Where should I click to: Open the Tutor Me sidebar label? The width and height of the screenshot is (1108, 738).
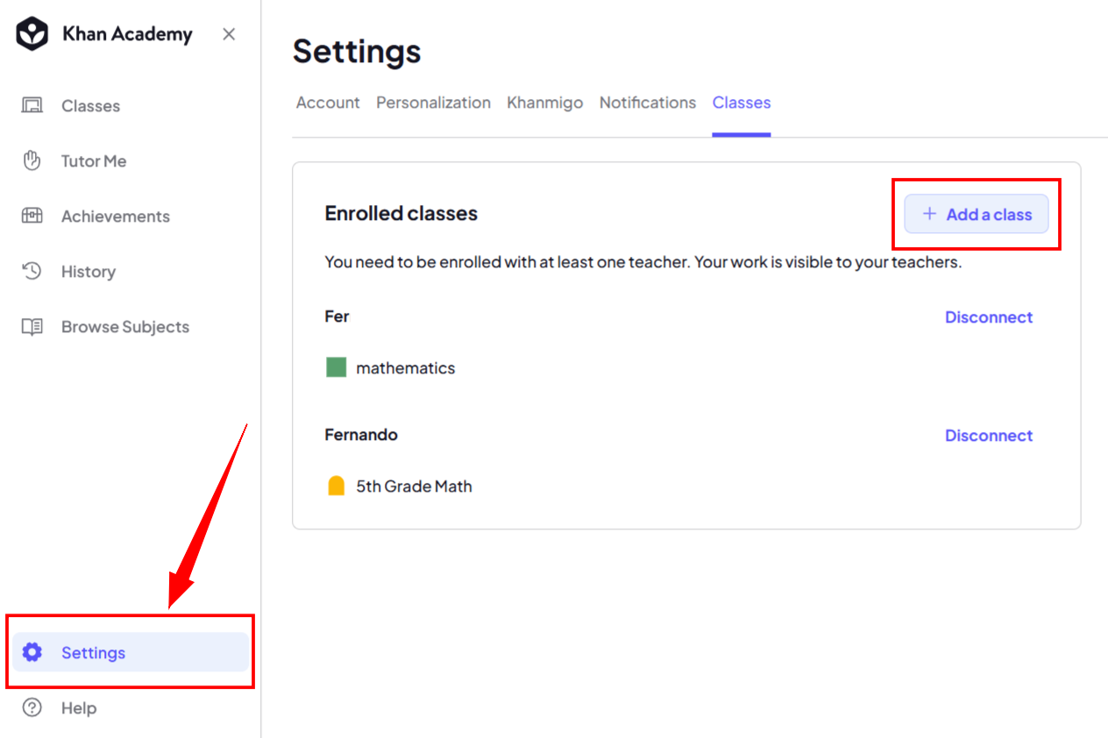tap(94, 161)
